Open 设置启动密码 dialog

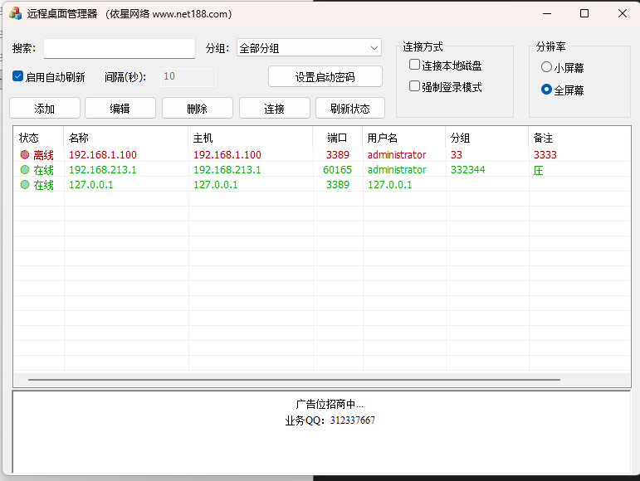325,77
